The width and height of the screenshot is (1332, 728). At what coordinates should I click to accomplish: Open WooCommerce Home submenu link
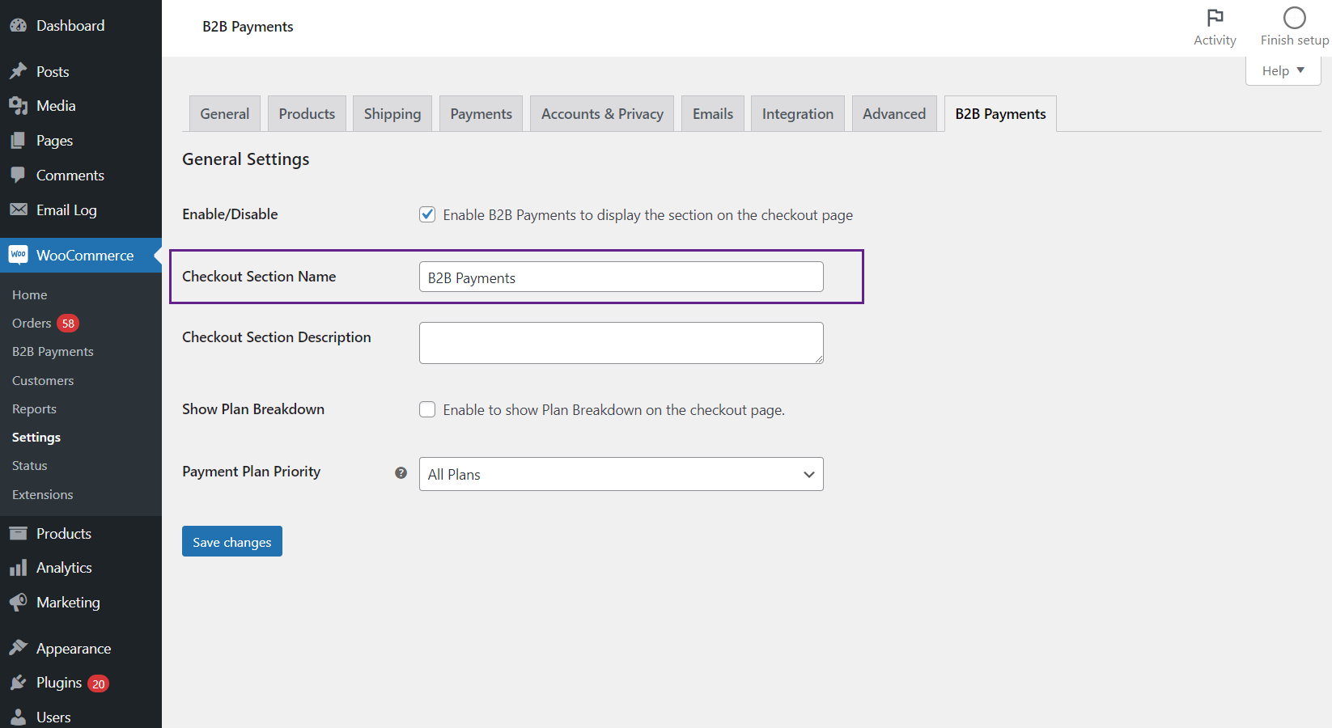pos(30,295)
